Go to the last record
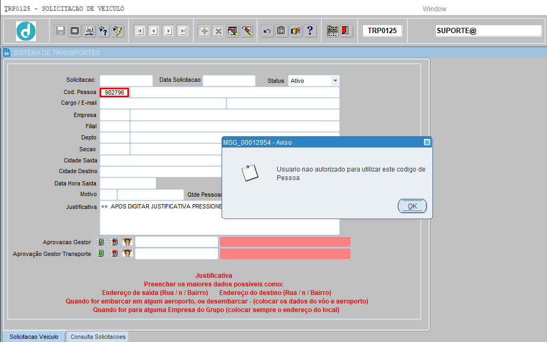Viewport: 547px width, 342px height. pyautogui.click(x=183, y=30)
